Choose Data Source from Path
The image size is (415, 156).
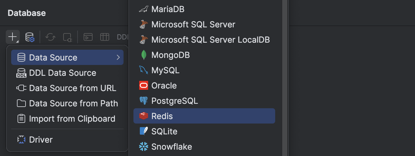(73, 103)
